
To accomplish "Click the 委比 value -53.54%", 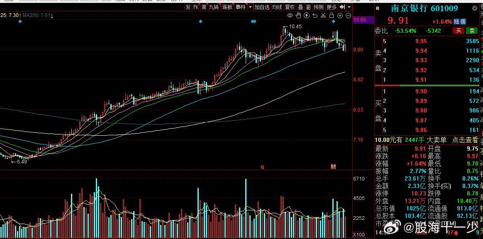I will (406, 31).
